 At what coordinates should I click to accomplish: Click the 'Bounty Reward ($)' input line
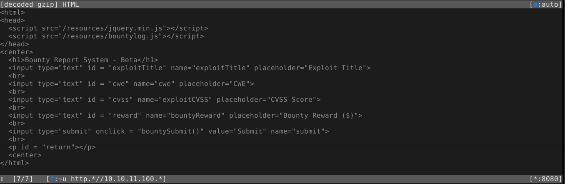click(185, 116)
